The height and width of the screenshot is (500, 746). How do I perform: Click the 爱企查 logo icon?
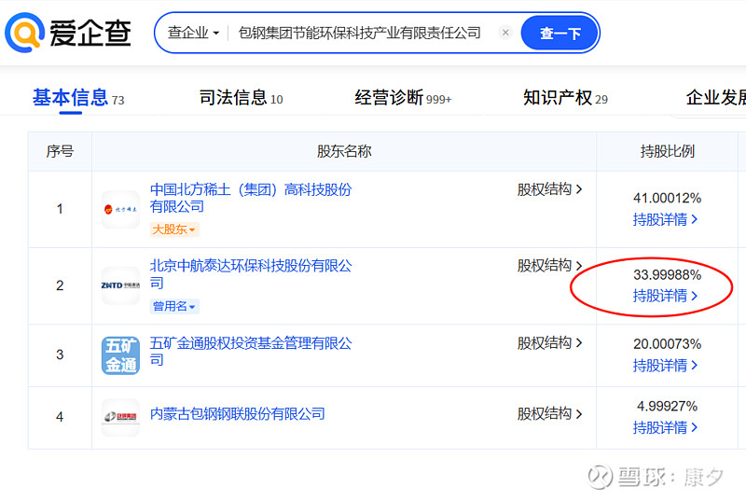coord(25,33)
